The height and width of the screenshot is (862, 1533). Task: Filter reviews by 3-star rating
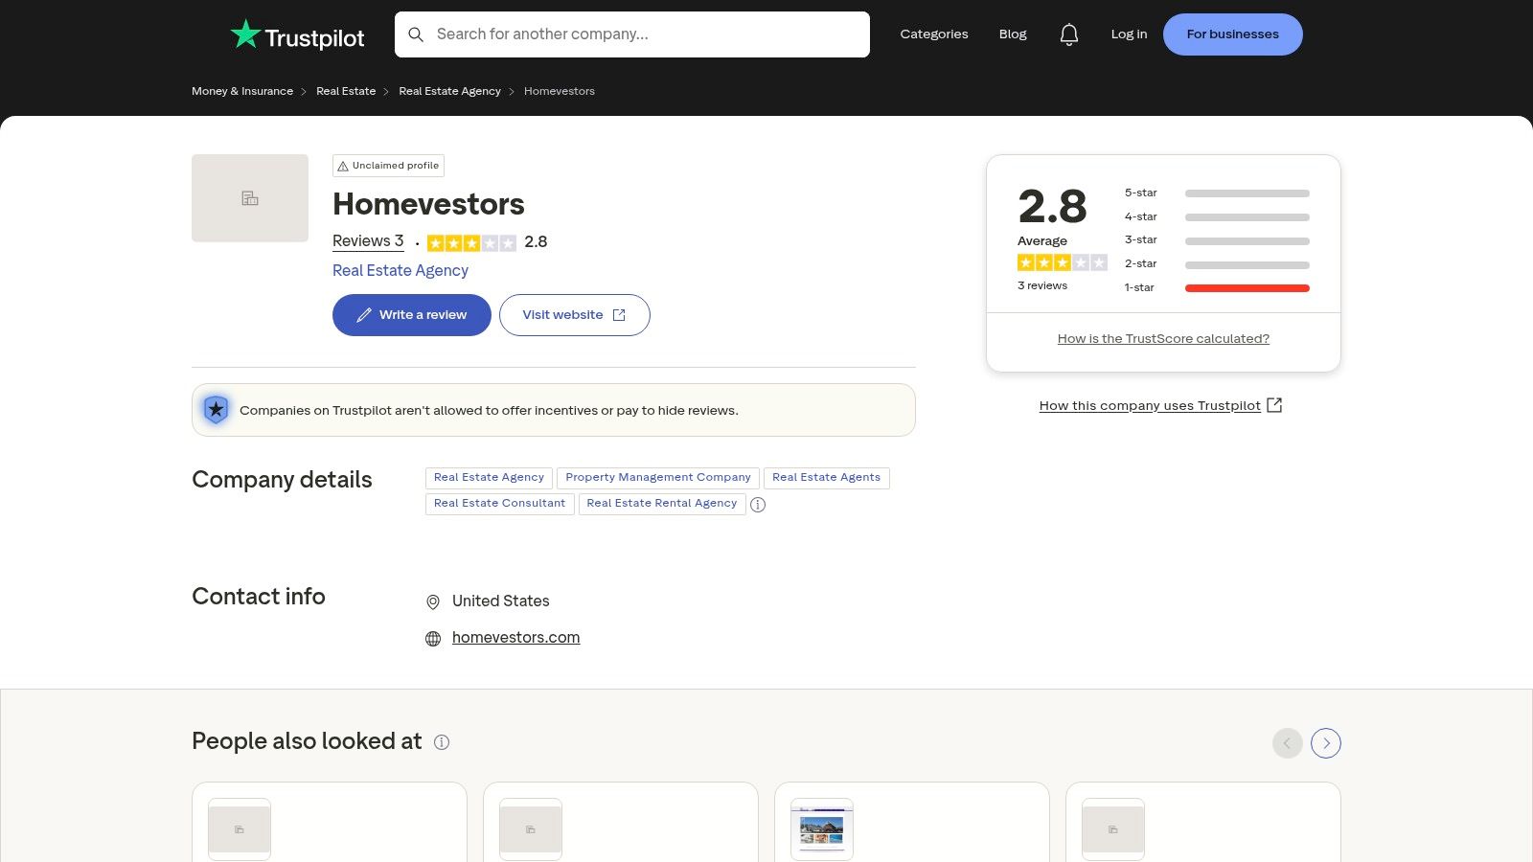(x=1217, y=240)
